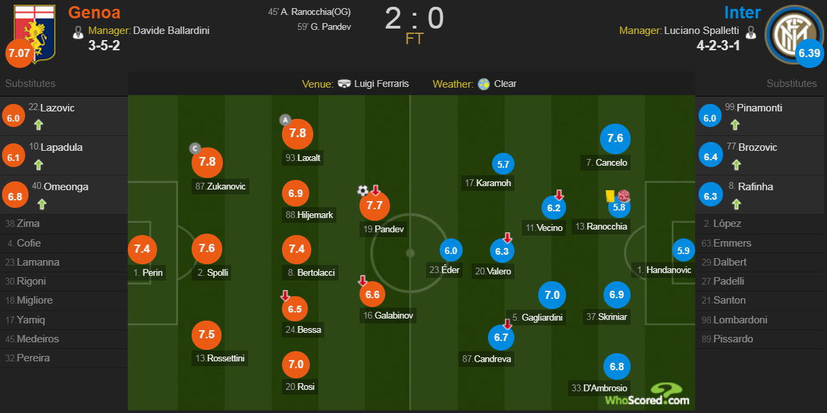Open the WhoScored.com logo

(646, 395)
